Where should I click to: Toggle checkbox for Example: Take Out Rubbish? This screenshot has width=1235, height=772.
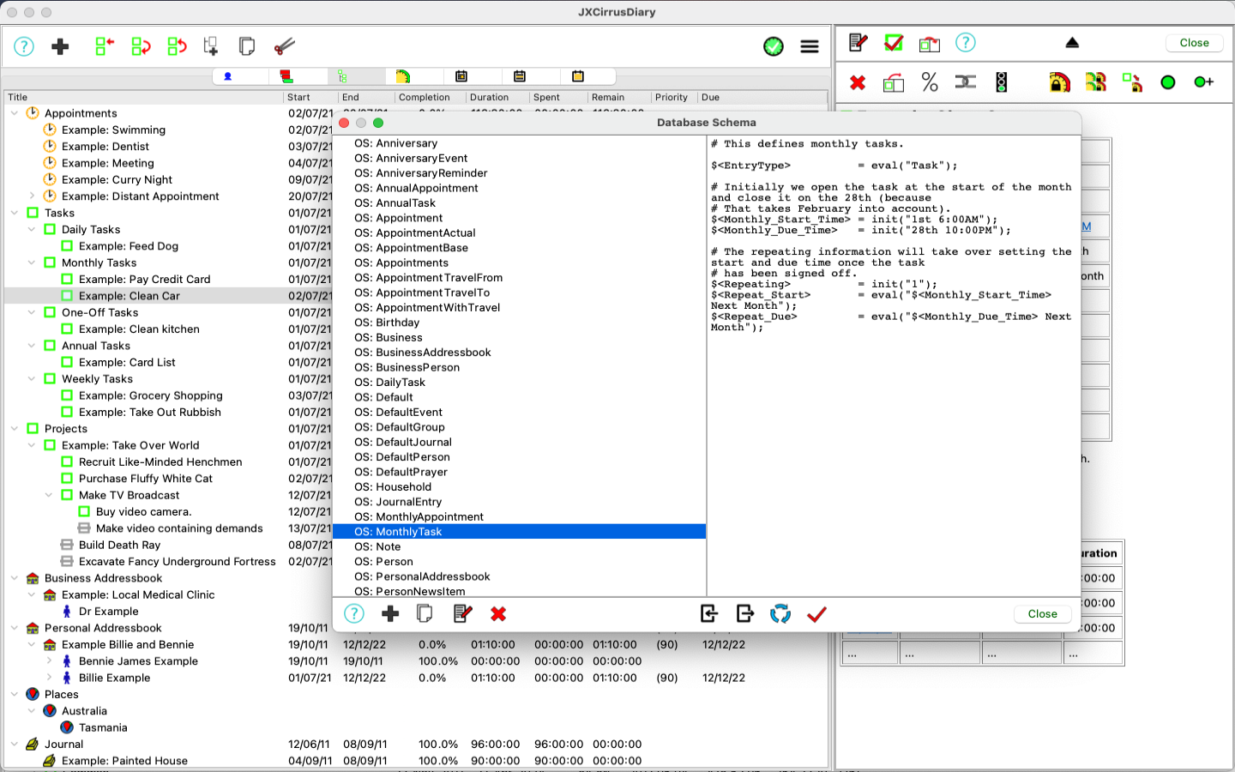pos(67,412)
